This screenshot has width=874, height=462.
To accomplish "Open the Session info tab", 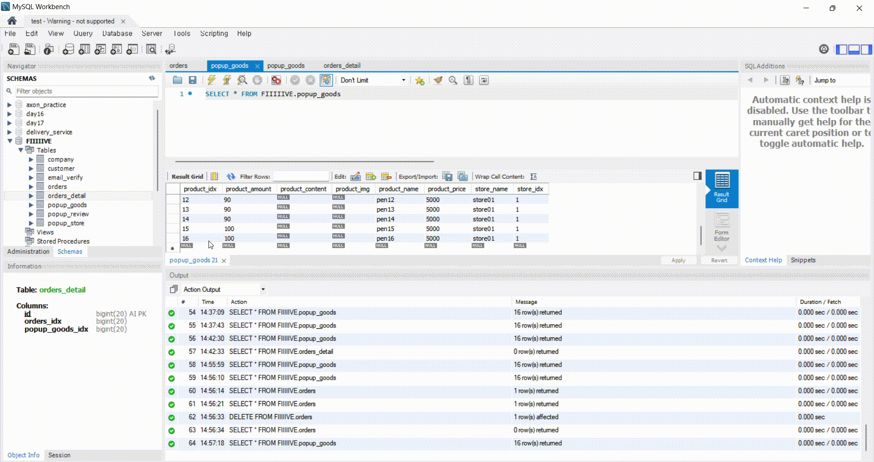I will click(59, 455).
